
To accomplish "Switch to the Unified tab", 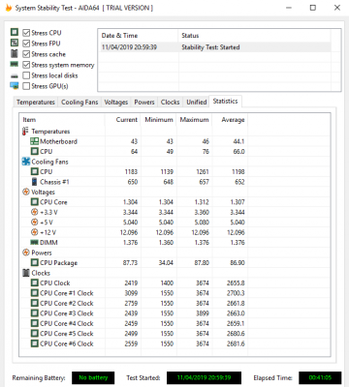I will [x=196, y=103].
